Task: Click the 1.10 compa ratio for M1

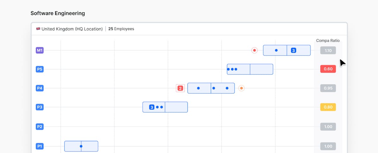Action: (328, 50)
